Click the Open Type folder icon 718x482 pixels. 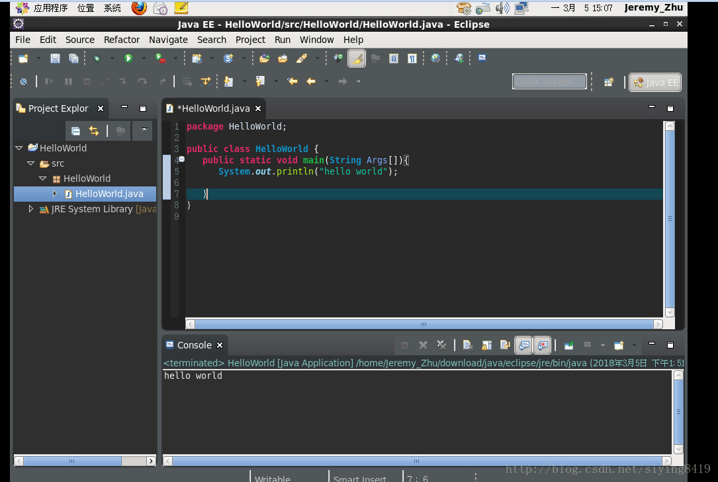[x=264, y=59]
